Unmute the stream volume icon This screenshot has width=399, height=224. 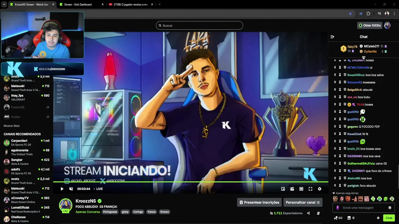[71, 189]
